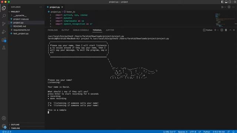
Task: Create a new terminal with plus icon
Action: click(215, 30)
